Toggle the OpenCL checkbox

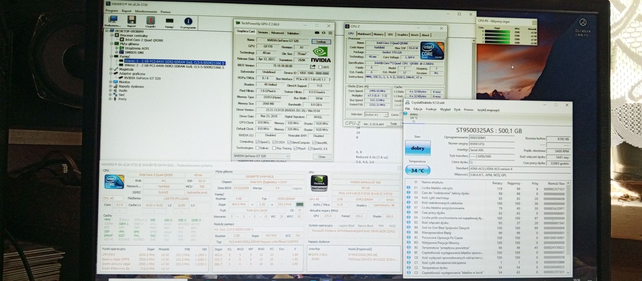pos(258,142)
